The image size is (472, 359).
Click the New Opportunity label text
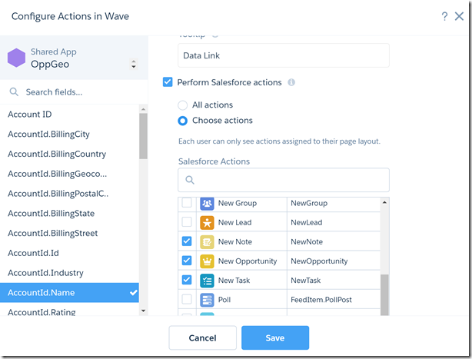[248, 261]
